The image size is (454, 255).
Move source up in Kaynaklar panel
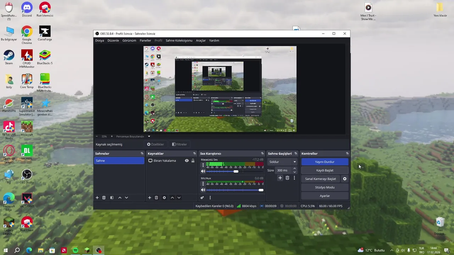(172, 198)
